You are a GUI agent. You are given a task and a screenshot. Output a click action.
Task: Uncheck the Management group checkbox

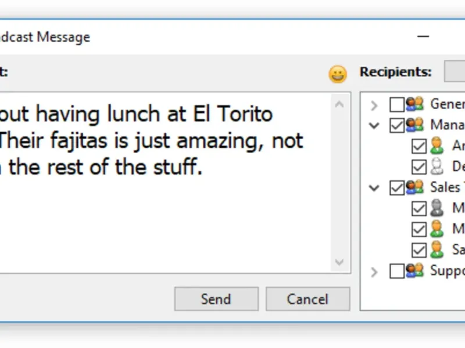tap(397, 125)
